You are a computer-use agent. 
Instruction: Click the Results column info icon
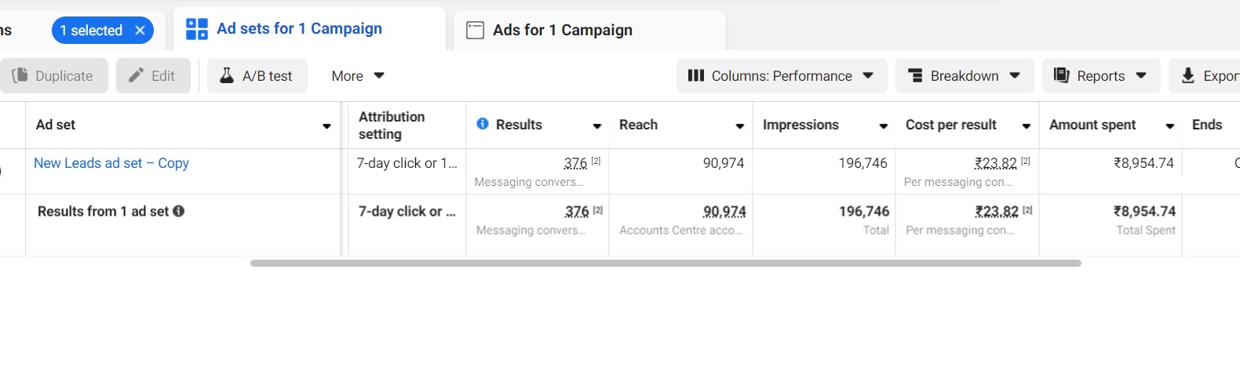point(483,124)
